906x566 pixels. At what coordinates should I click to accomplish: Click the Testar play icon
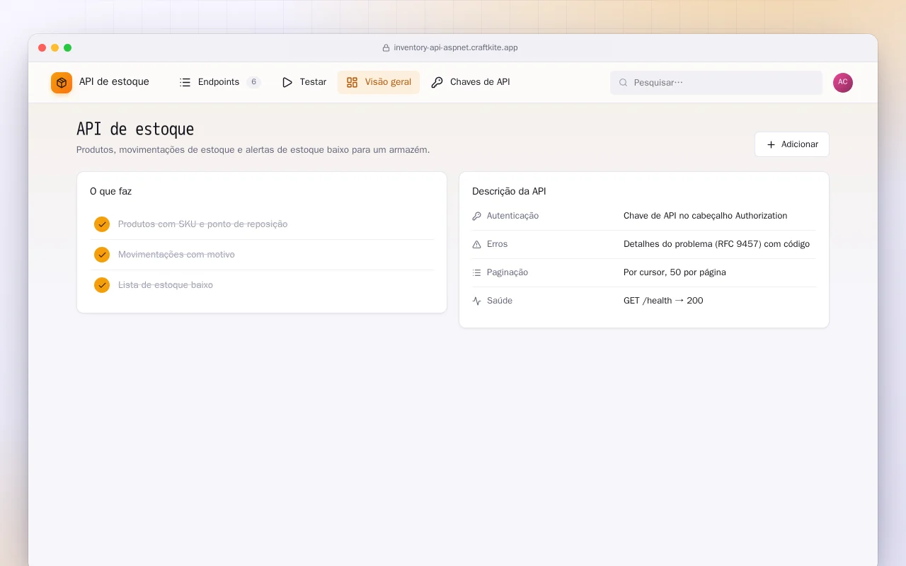[287, 82]
